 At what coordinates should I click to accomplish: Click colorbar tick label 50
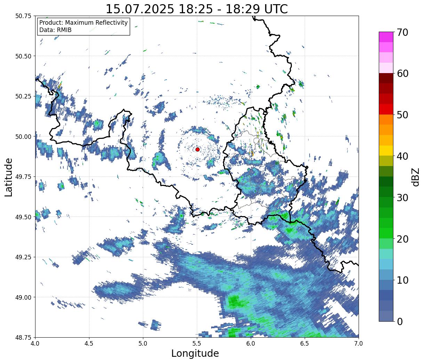402,115
